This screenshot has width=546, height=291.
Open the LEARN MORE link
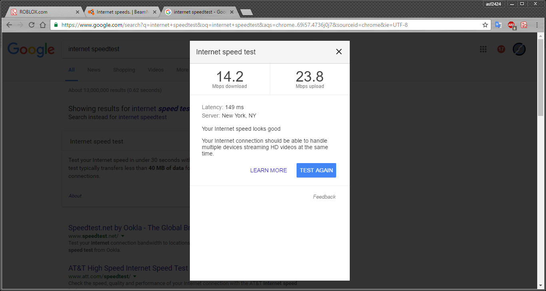(x=269, y=170)
